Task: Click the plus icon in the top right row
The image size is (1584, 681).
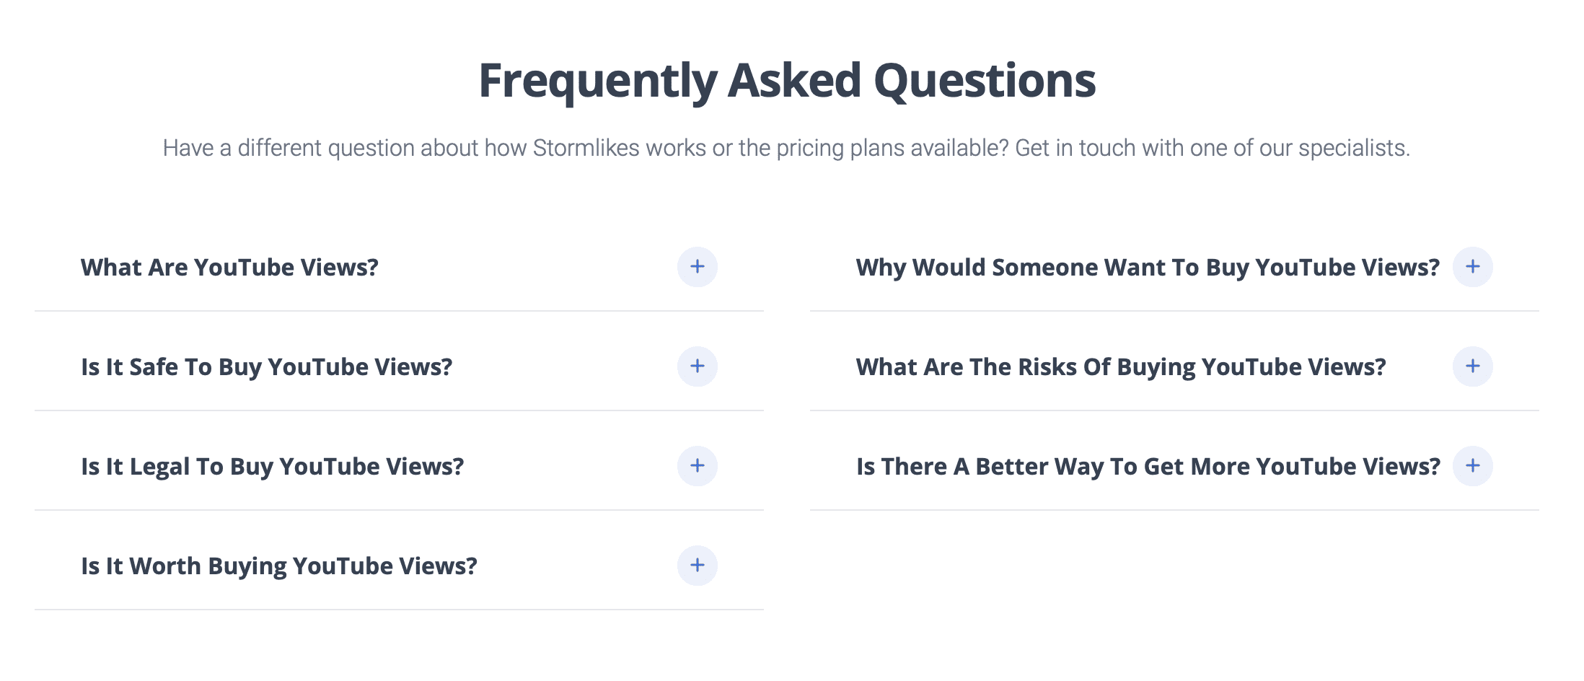Action: click(x=1473, y=267)
